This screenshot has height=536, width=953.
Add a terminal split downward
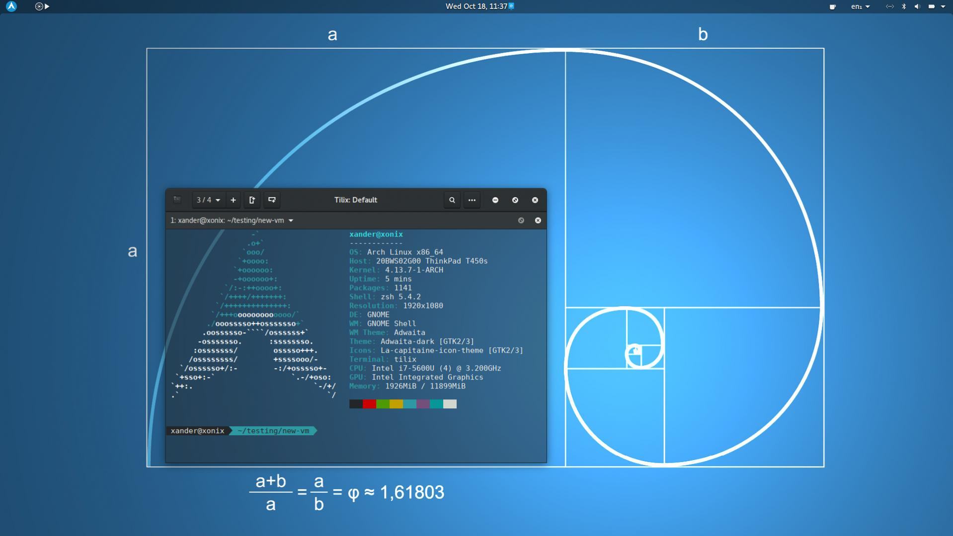[272, 200]
